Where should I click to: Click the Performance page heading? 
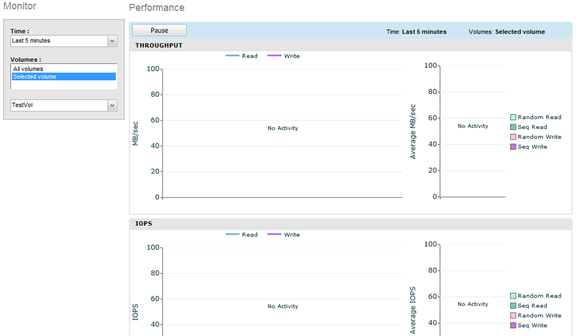(x=157, y=8)
